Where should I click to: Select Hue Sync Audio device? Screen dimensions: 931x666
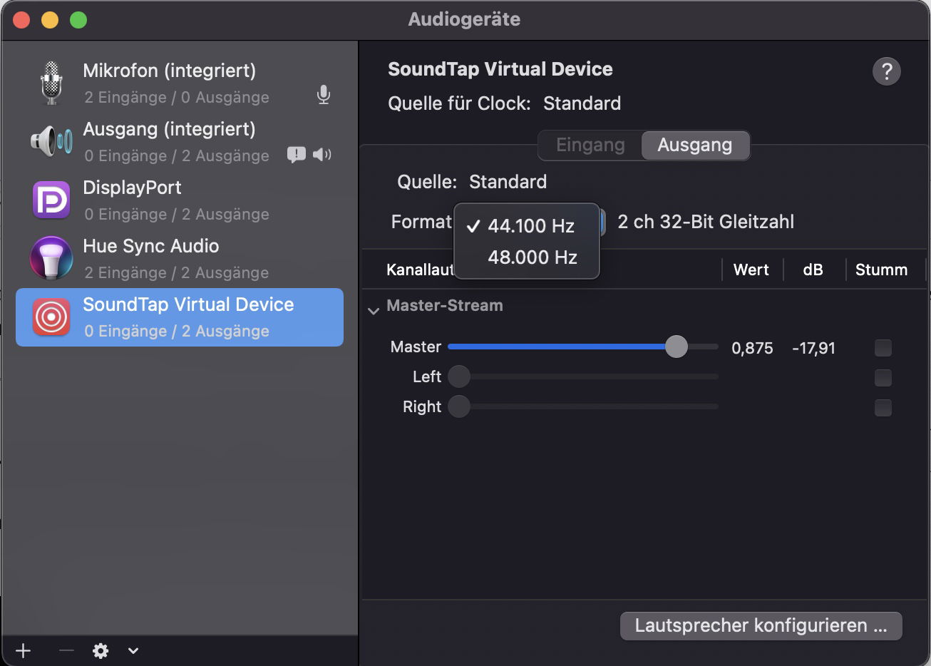tap(180, 259)
